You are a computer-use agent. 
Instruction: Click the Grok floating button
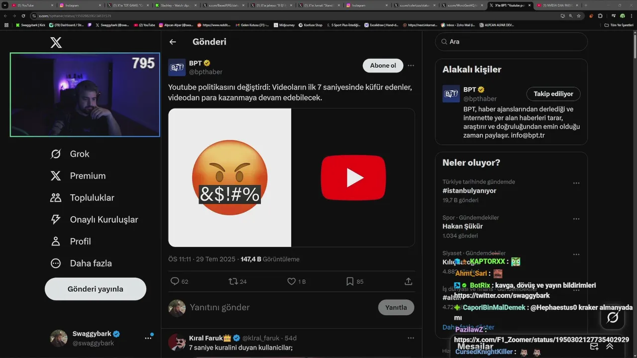coord(613,317)
